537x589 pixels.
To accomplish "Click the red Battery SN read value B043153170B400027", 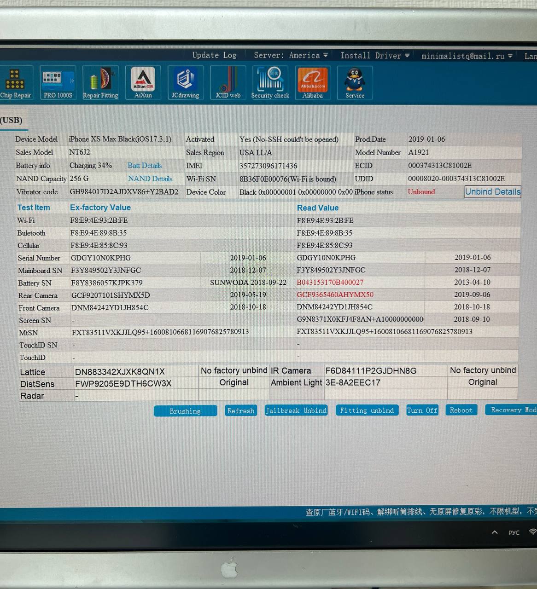I will click(x=330, y=282).
